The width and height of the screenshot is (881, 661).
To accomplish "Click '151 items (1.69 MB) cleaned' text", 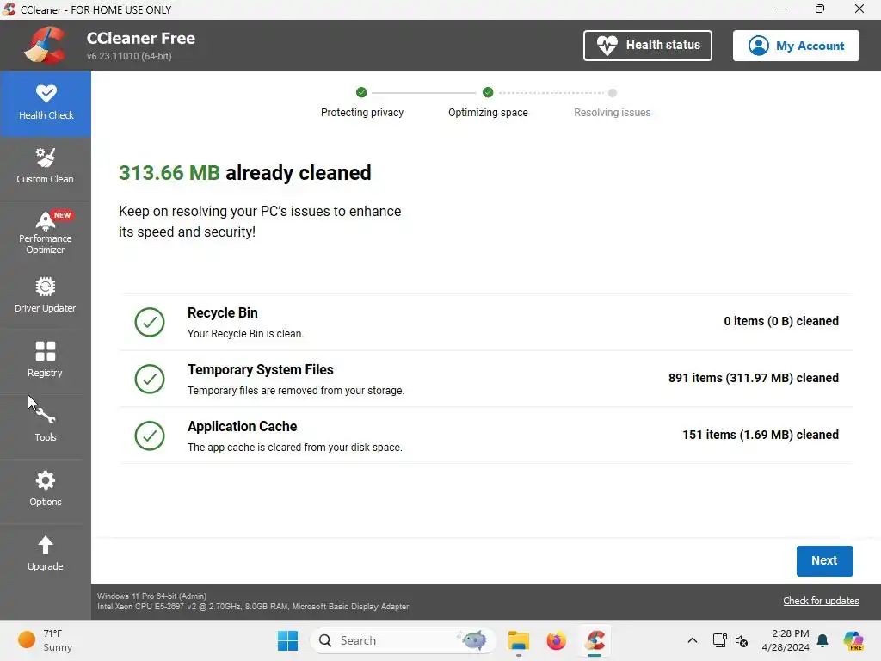I will [761, 435].
